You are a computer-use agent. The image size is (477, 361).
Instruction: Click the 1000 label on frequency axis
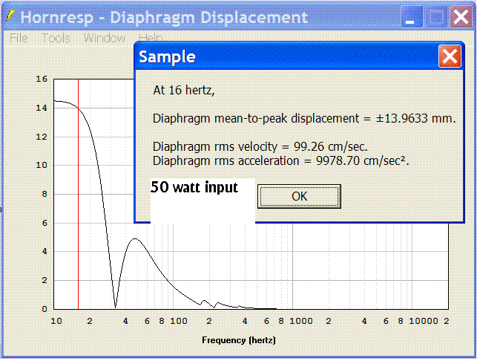point(301,321)
